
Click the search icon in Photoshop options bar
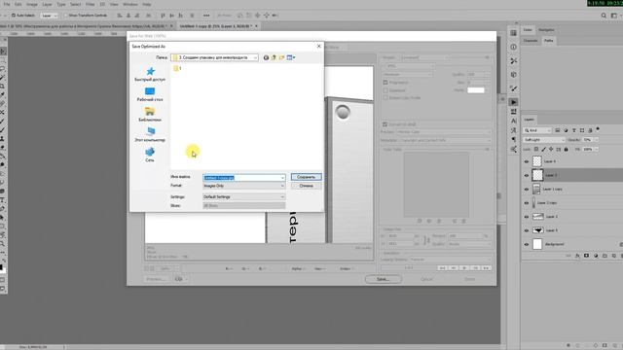(604, 16)
